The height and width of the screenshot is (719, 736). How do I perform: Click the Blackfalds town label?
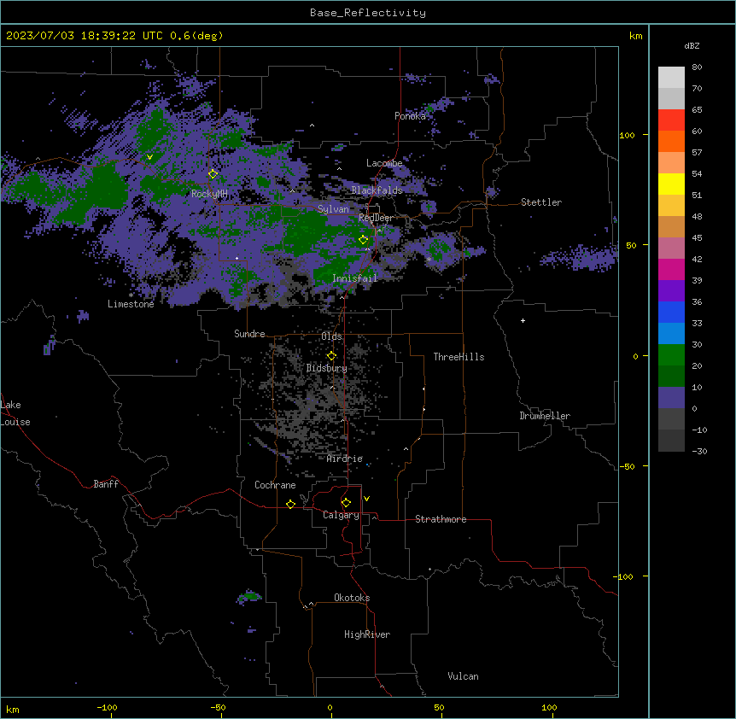coord(377,190)
